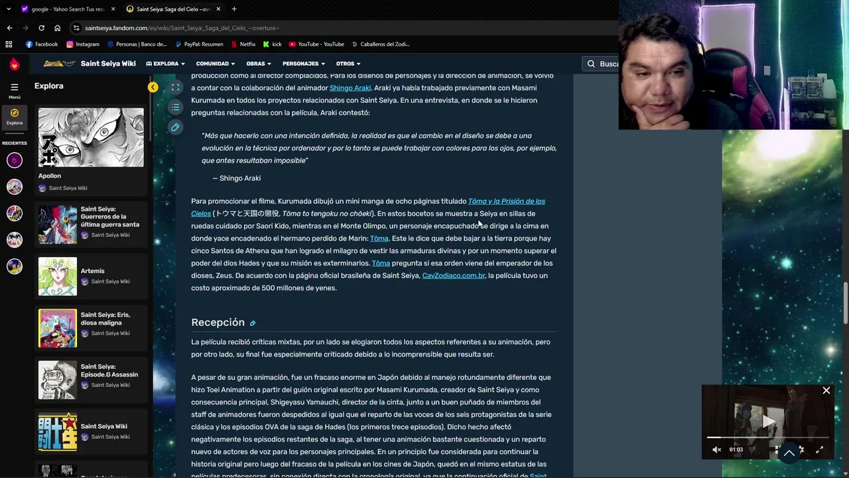The width and height of the screenshot is (849, 478).
Task: Select the Saint Seiya: Saga del Cielo tab
Action: tap(174, 9)
